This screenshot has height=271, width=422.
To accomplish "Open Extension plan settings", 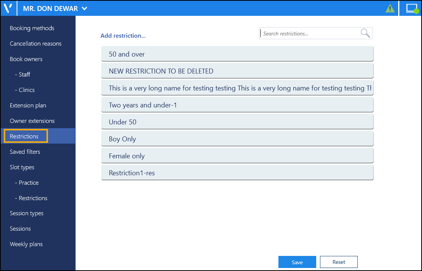I will 28,106.
